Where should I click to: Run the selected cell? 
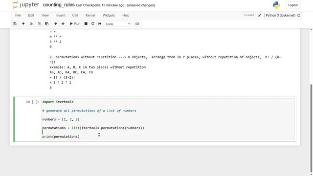[75, 24]
